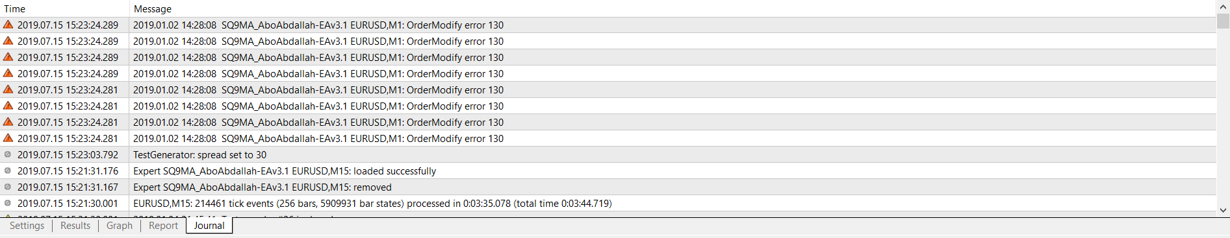
Task: Click the scrollbar down arrow
Action: (1223, 210)
